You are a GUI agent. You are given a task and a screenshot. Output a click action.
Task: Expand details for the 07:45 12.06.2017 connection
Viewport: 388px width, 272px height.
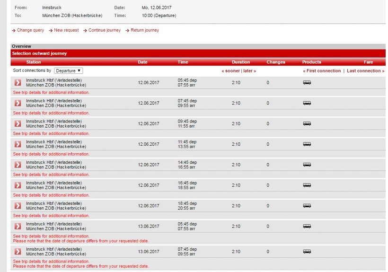click(18, 103)
